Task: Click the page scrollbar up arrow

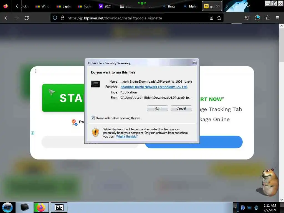Action: point(282,26)
